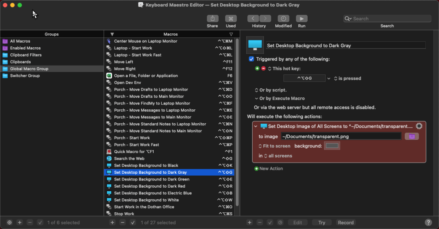Select 'Set Desktop Background to Dark Red' macro

tap(149, 186)
